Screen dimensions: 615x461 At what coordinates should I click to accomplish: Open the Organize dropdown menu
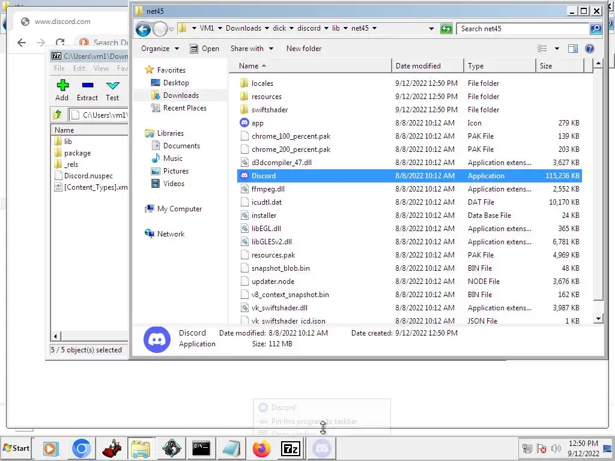click(x=160, y=49)
